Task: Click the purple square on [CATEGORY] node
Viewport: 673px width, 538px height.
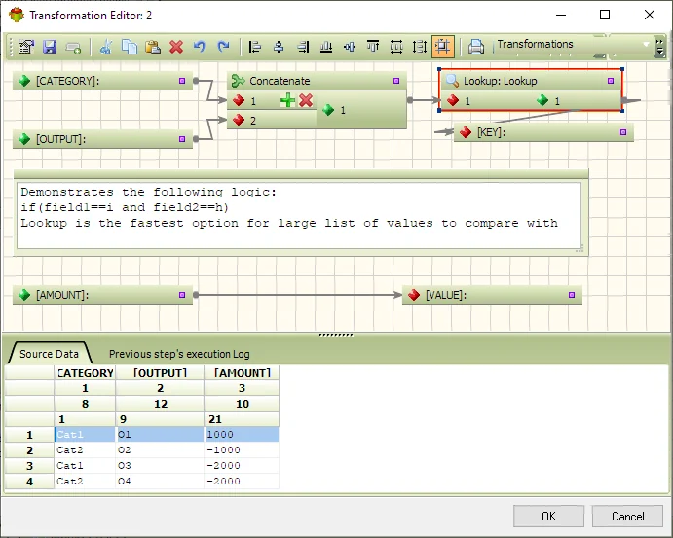Action: pos(182,81)
